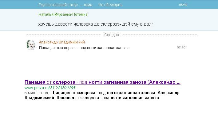Click the status text about склероз and долг
Screen dimensions: 218x115
tap(96, 24)
